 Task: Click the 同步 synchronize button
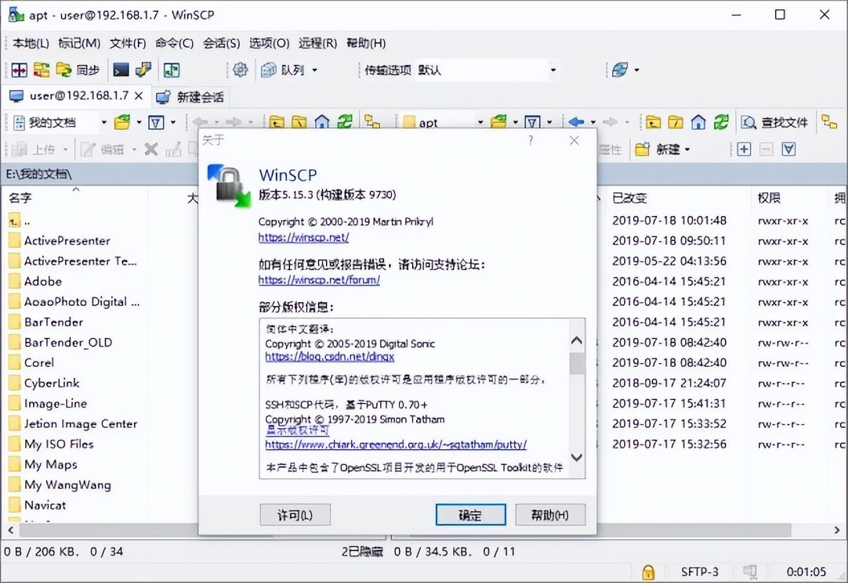pos(78,70)
